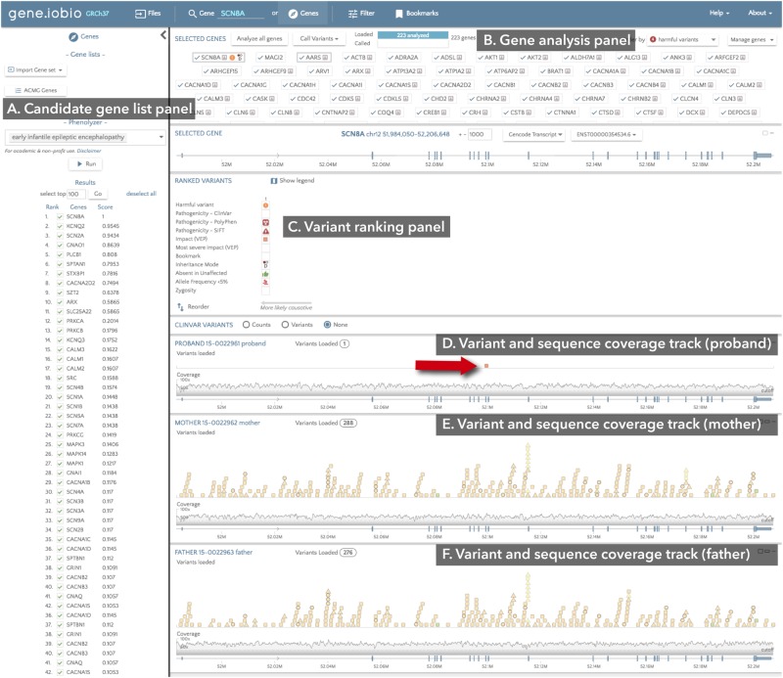
Task: Click the Reorder icon in Ranked Variants
Action: click(x=180, y=307)
